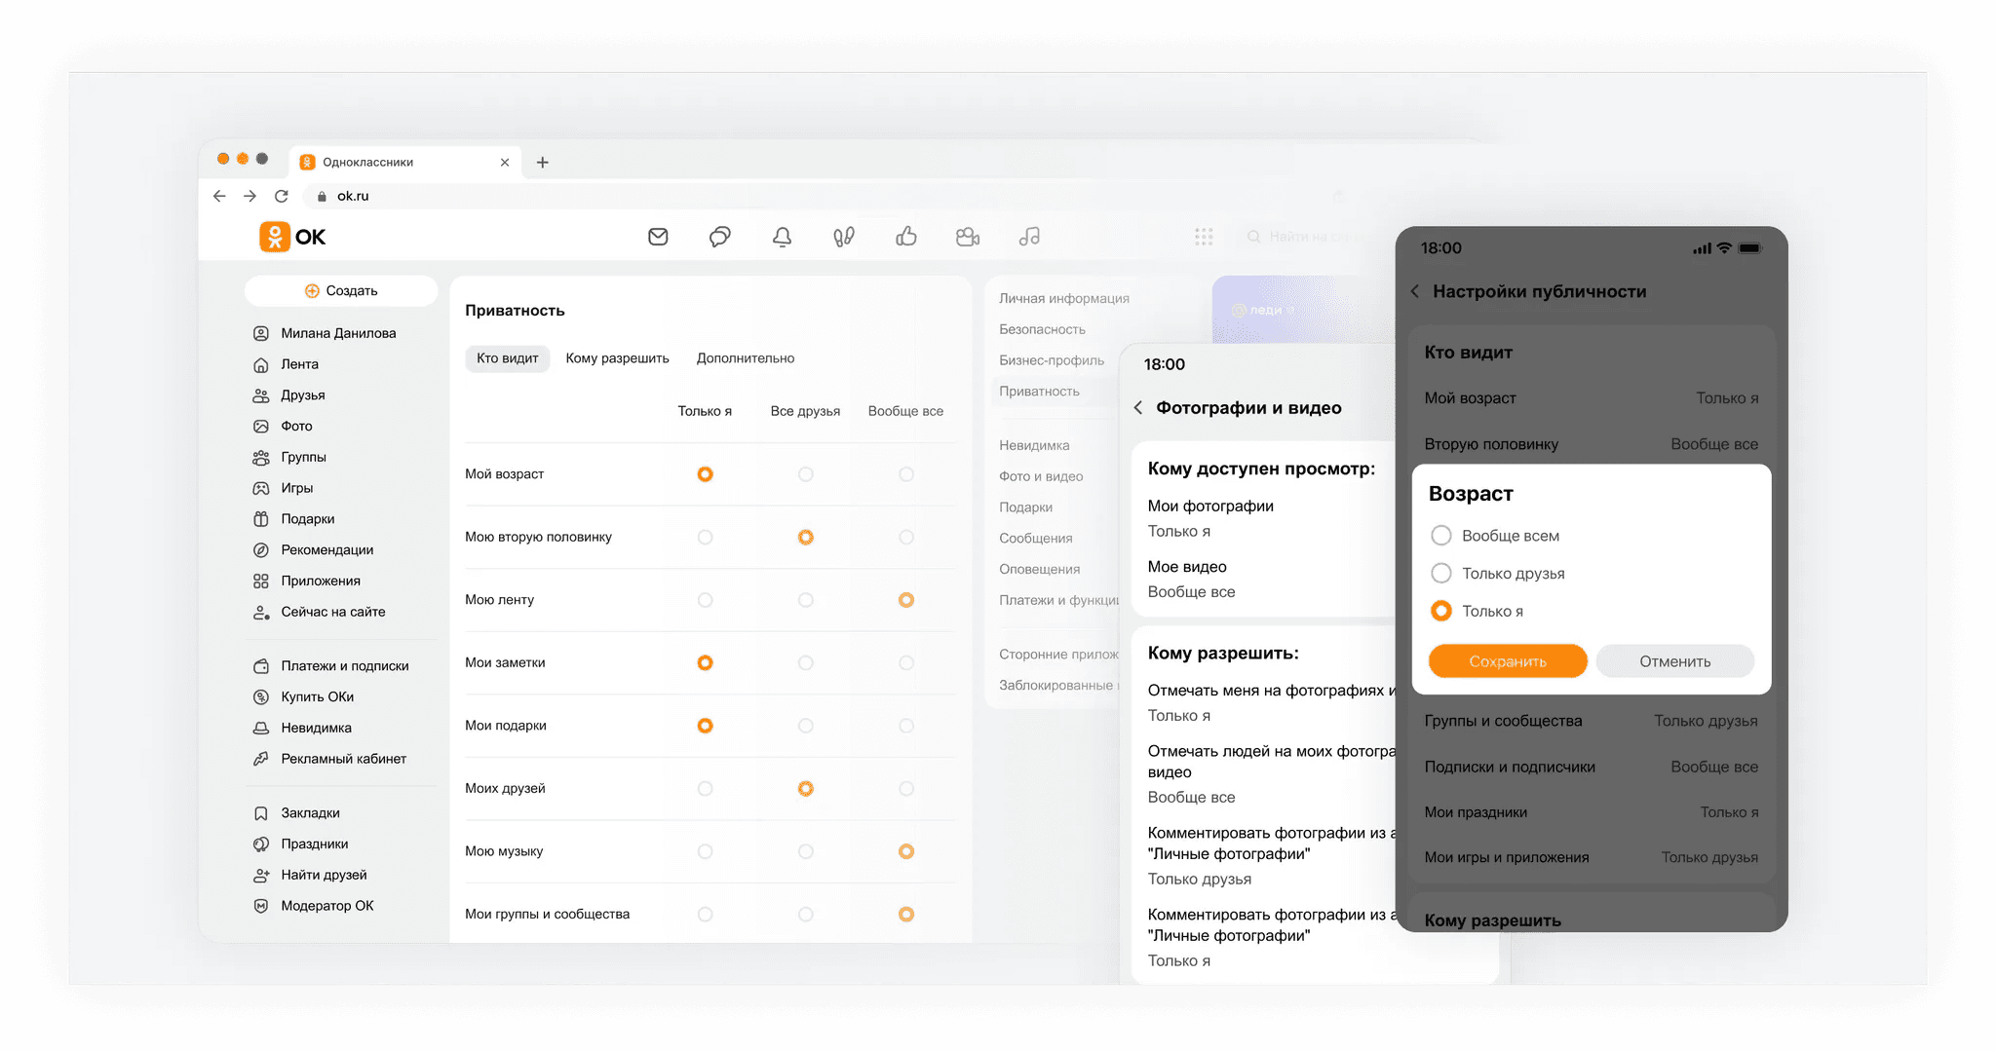Open the thumbs-up marks icon
This screenshot has height=1051, width=1996.
pos(906,237)
